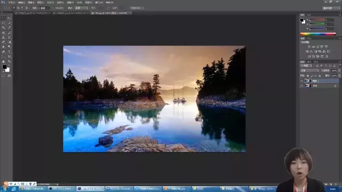Select the History Brush tool
Screen dimensions: 342x192
[x=9, y=37]
